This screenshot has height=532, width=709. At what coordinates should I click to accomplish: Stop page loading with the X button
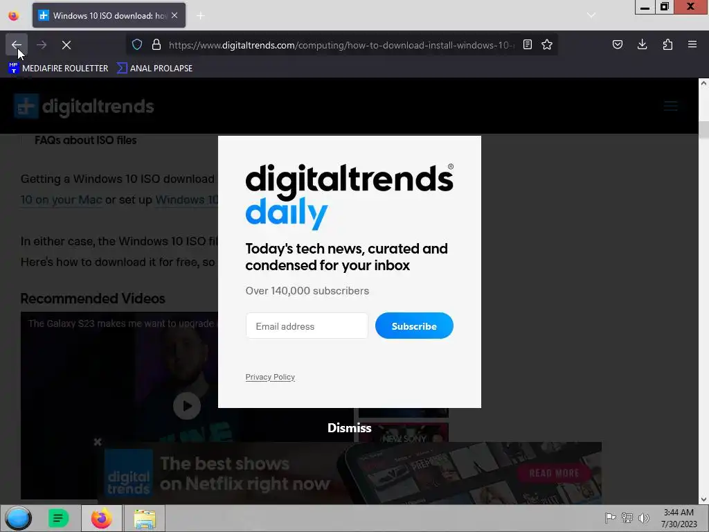coord(66,45)
